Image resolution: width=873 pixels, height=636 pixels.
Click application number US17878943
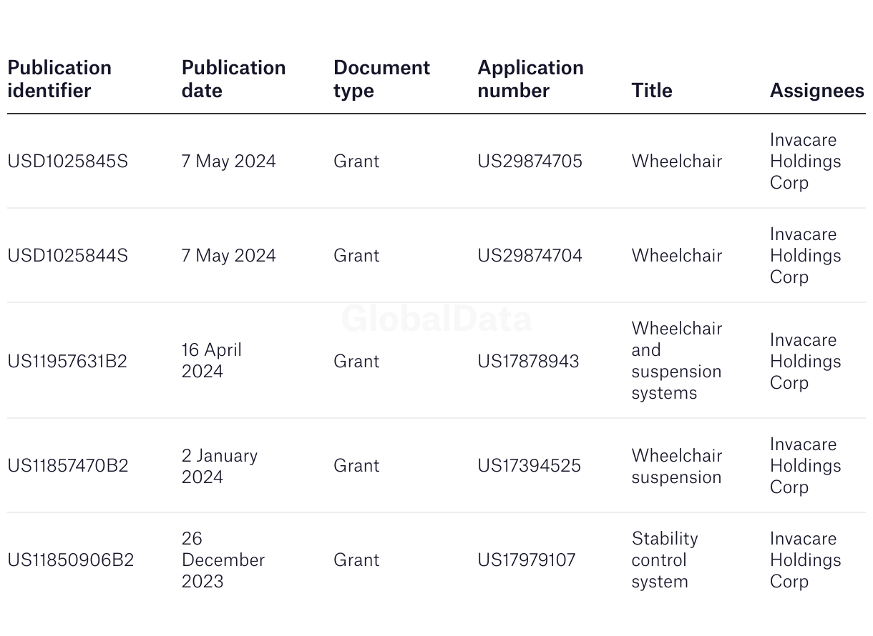click(528, 362)
